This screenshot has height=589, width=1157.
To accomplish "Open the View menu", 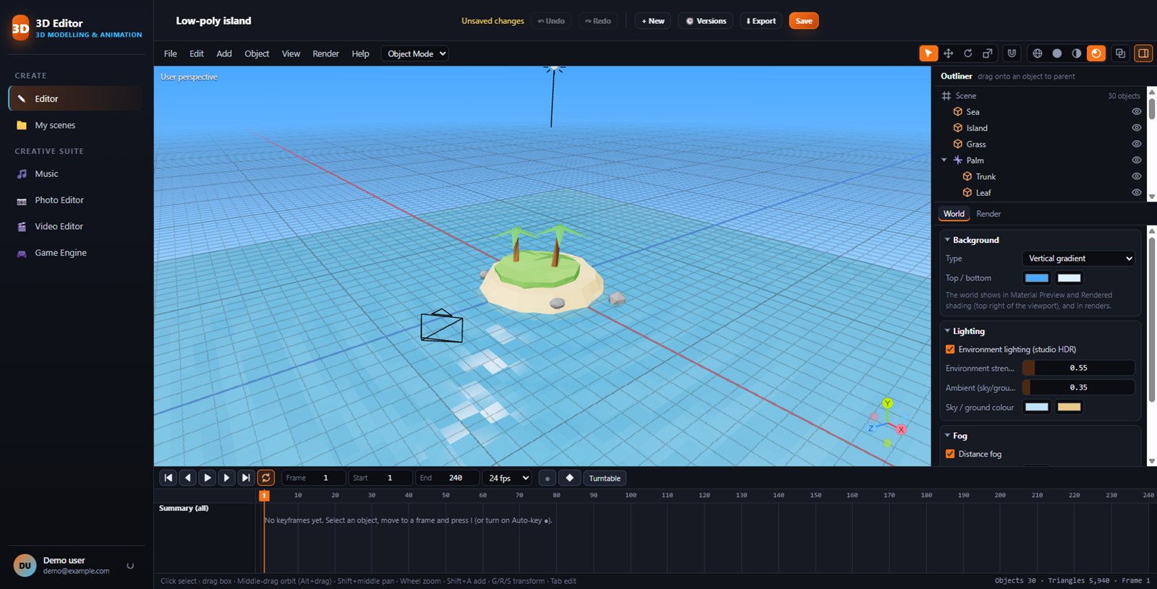I will click(x=291, y=53).
